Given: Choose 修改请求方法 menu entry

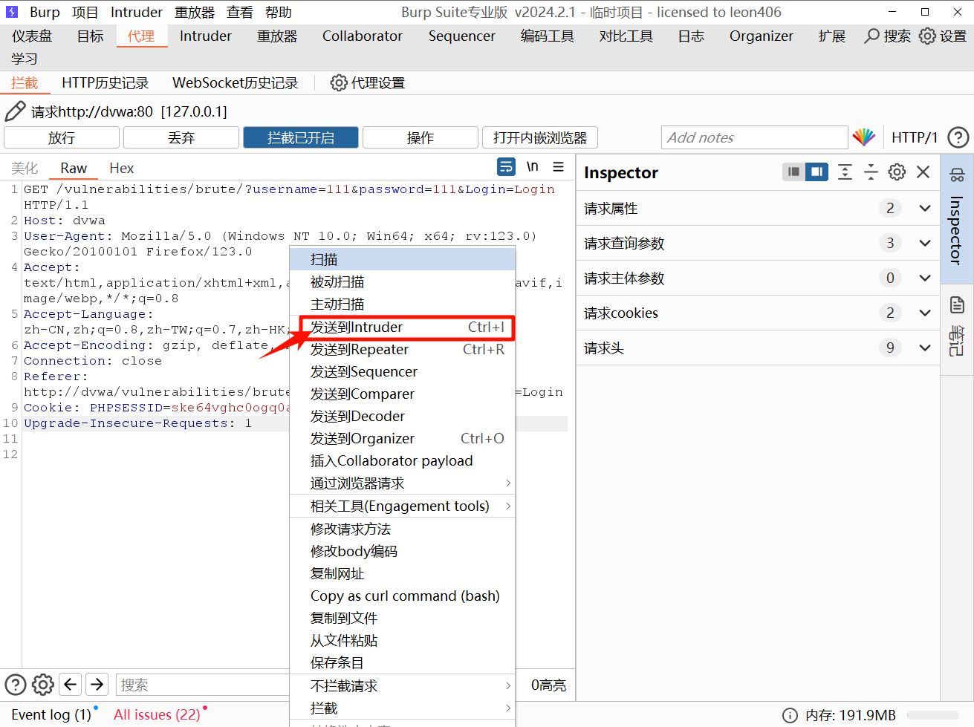Looking at the screenshot, I should [x=402, y=529].
